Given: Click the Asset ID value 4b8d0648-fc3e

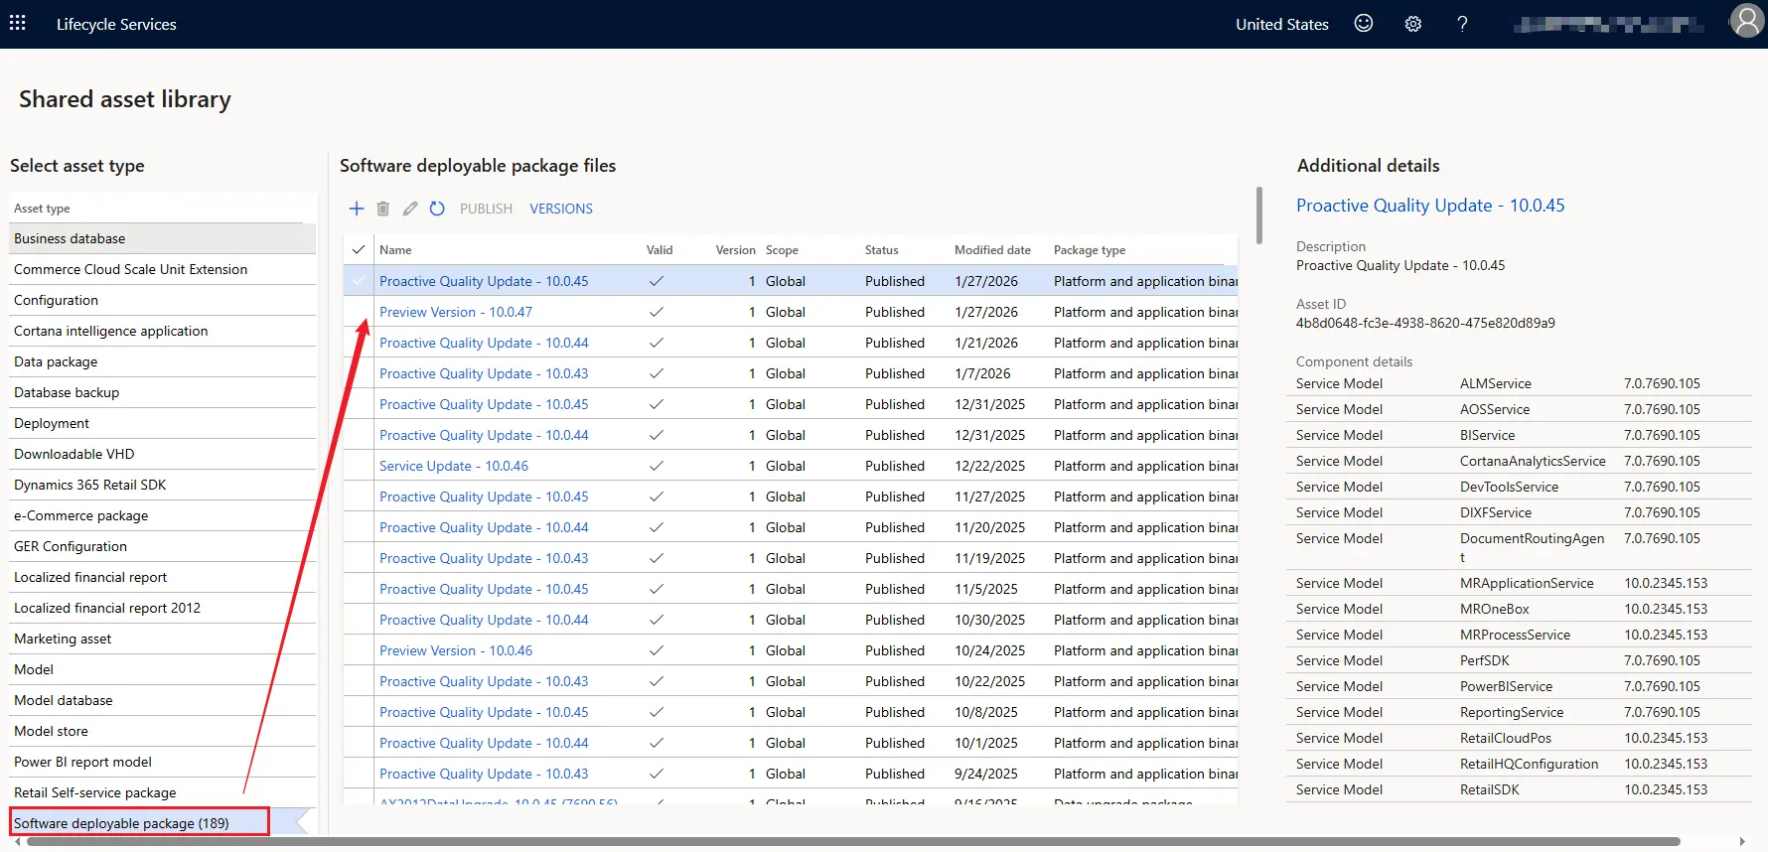Looking at the screenshot, I should [1425, 323].
